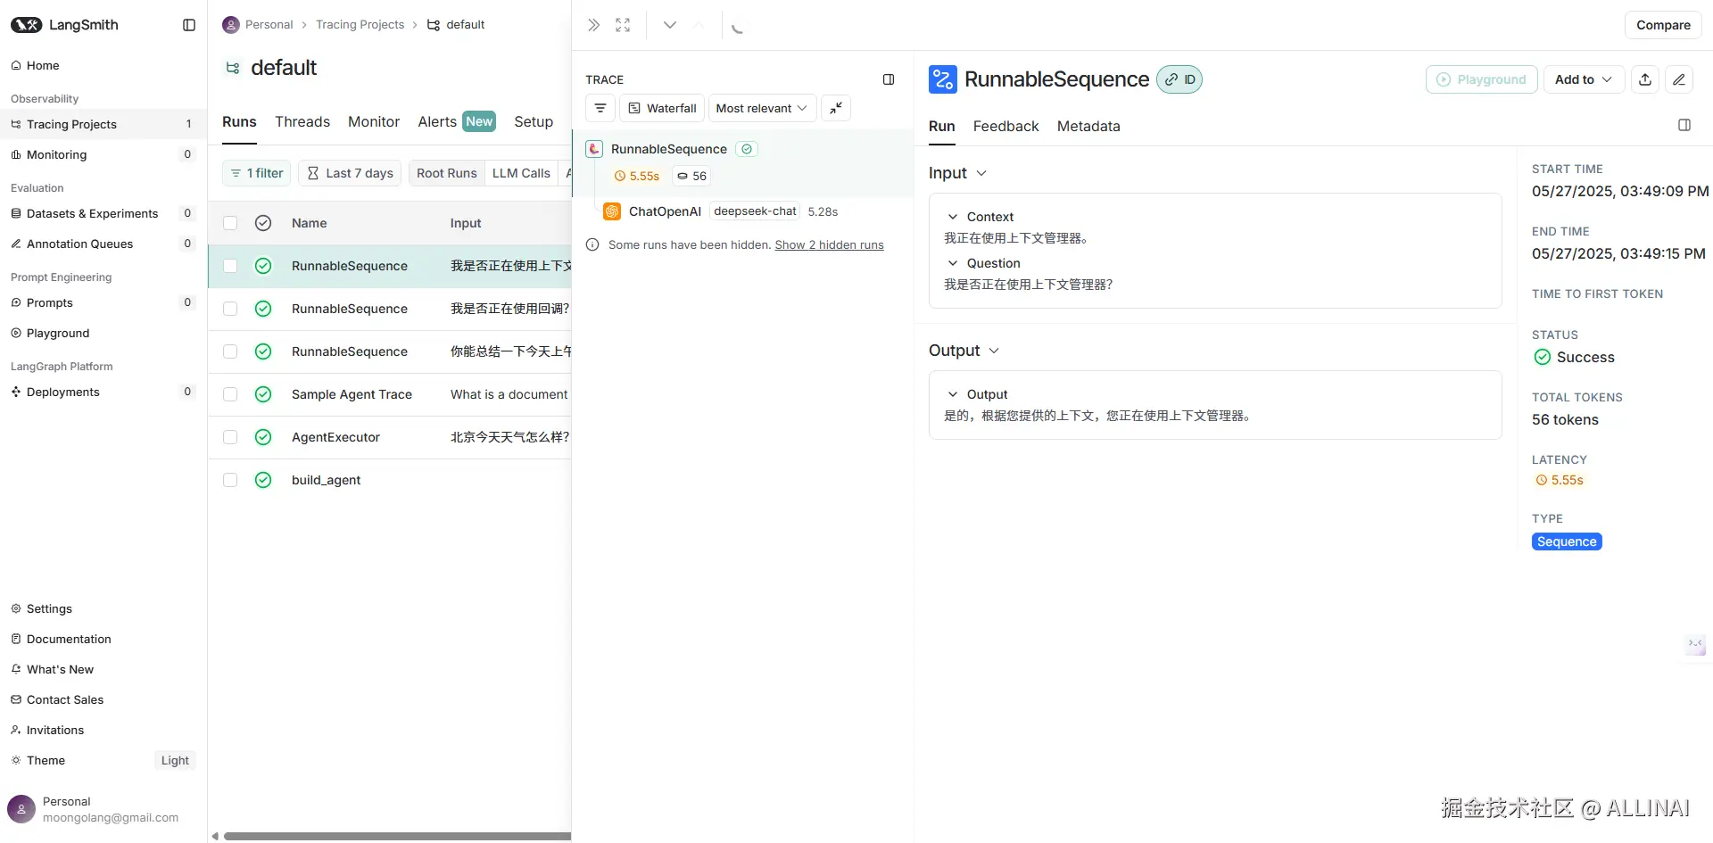Select the RunnableSequence trace node icon

594,149
